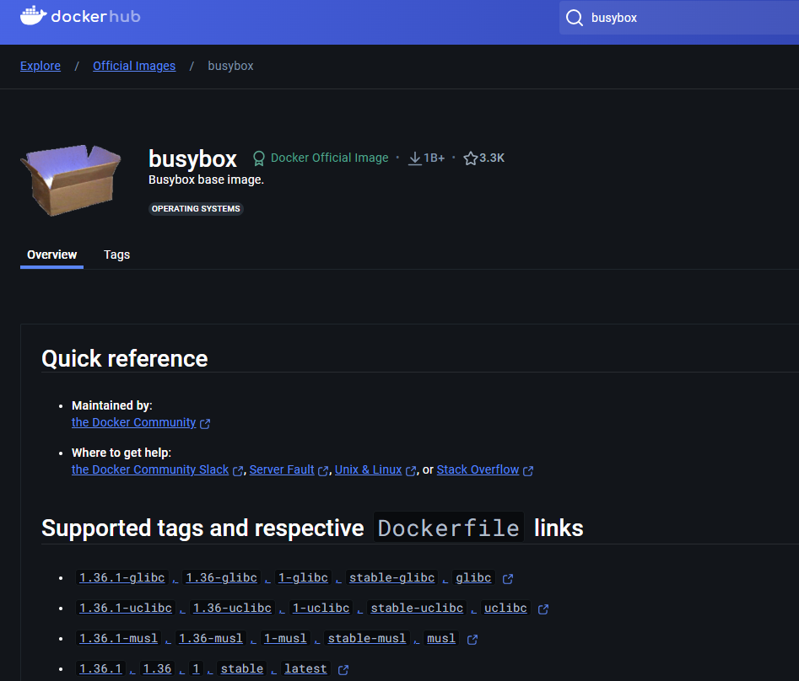Click the Busybox base image description
Image resolution: width=799 pixels, height=681 pixels.
pyautogui.click(x=206, y=180)
